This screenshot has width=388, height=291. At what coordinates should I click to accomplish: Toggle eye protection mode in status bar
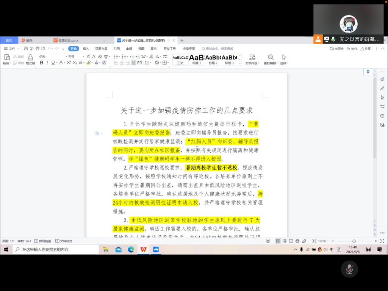268,241
